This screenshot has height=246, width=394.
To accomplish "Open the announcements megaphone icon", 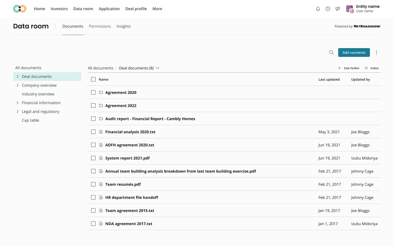I will tap(338, 9).
